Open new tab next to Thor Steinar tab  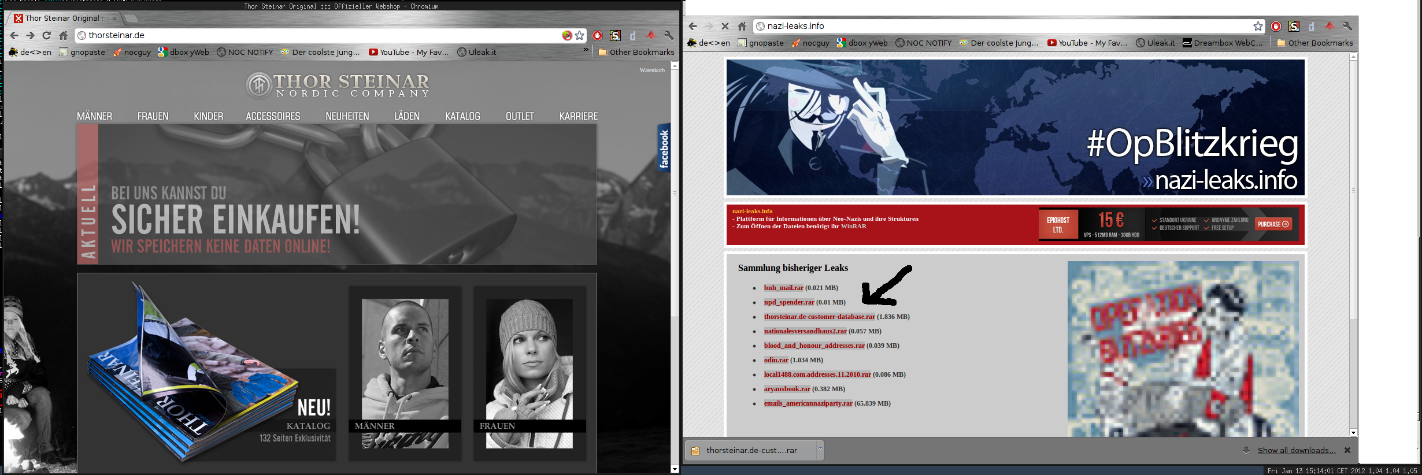point(131,18)
